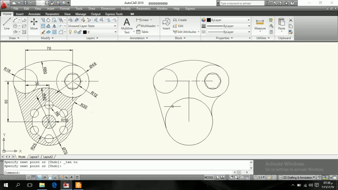Click the Array tool in Modify panel

click(x=54, y=32)
